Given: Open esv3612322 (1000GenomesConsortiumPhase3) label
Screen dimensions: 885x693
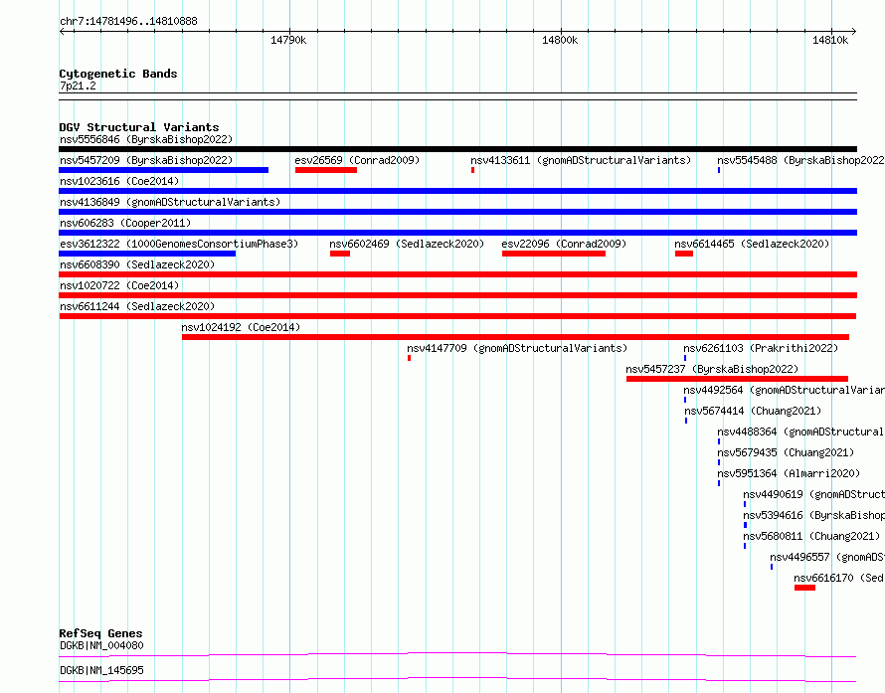Looking at the screenshot, I should [x=179, y=244].
